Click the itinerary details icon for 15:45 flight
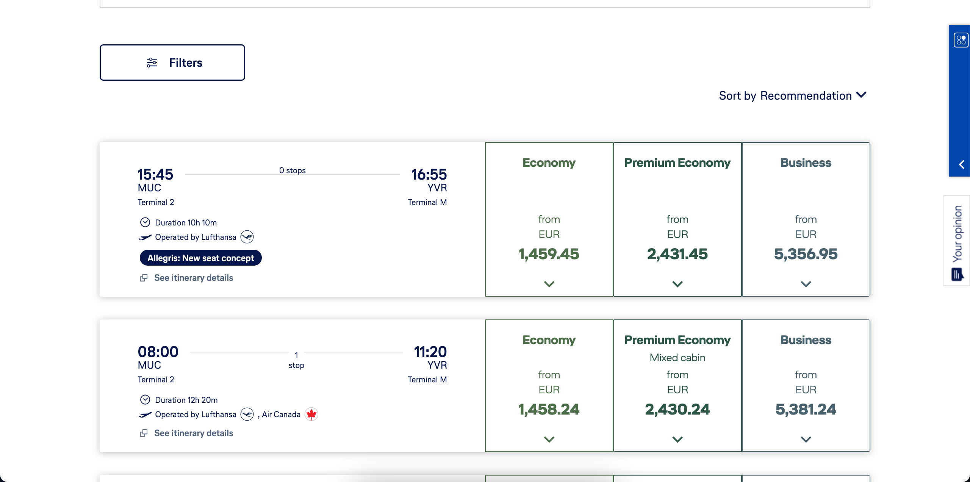The height and width of the screenshot is (482, 970). pos(144,278)
